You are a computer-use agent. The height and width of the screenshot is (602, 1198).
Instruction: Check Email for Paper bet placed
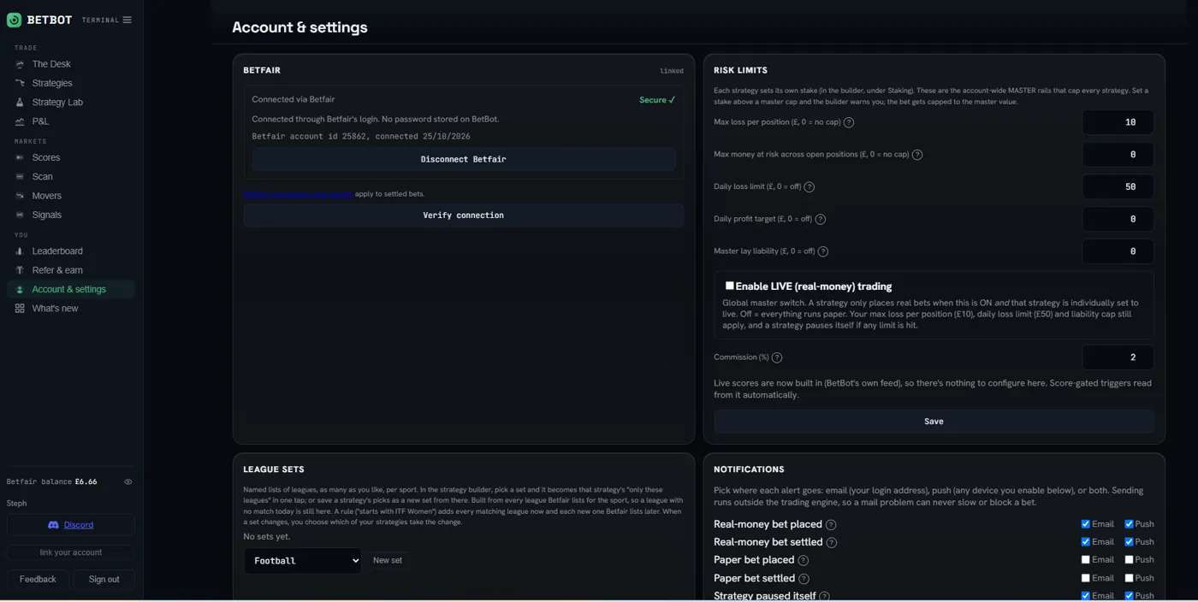tap(1085, 560)
